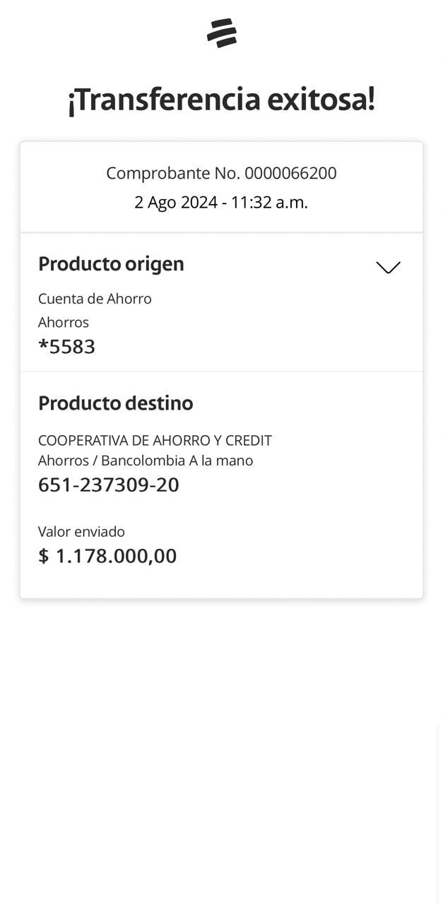Select COOPERATIVA DE AHORRO Y CREDIT name

pyautogui.click(x=155, y=441)
